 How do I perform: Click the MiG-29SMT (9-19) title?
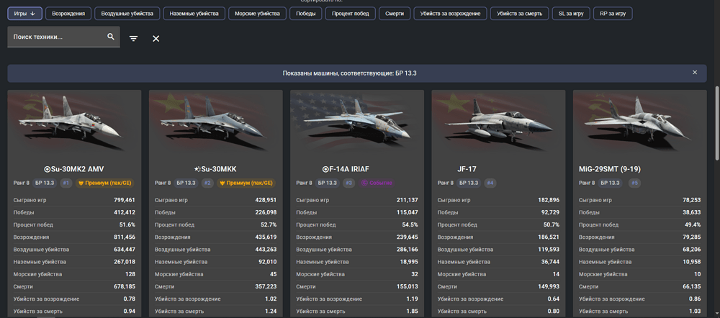click(x=610, y=169)
